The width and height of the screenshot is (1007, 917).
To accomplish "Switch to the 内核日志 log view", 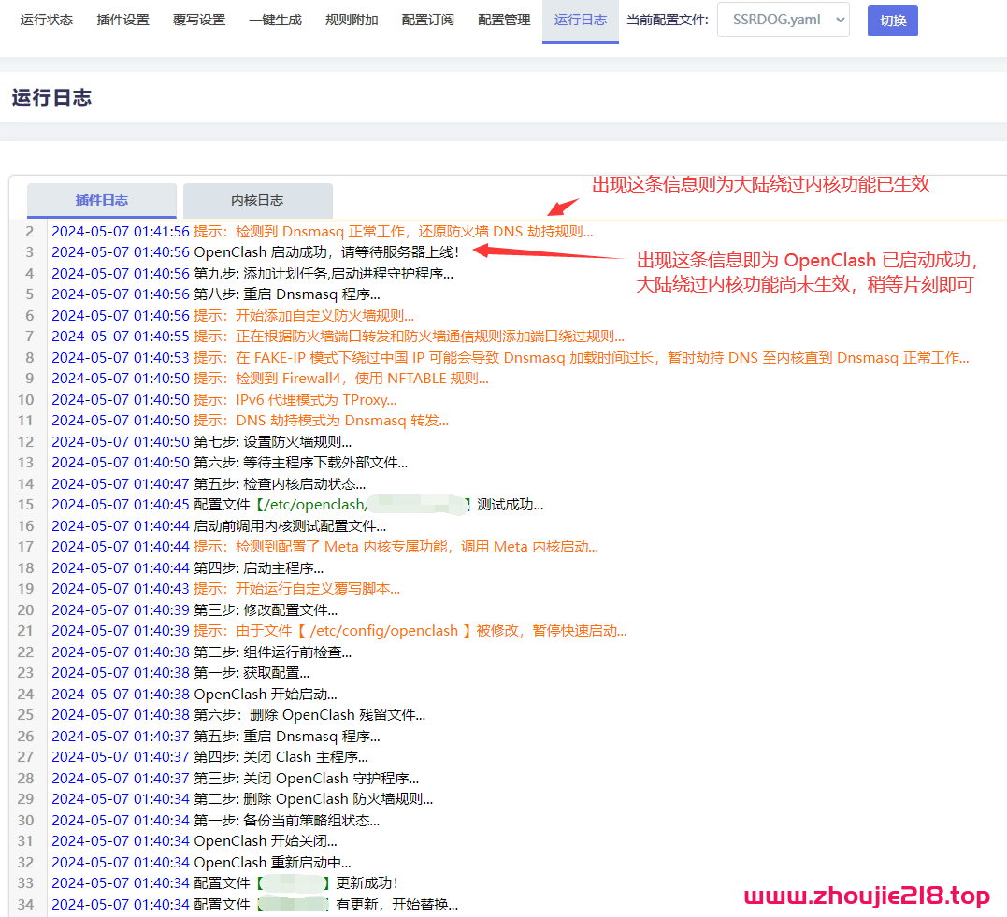I will (258, 200).
